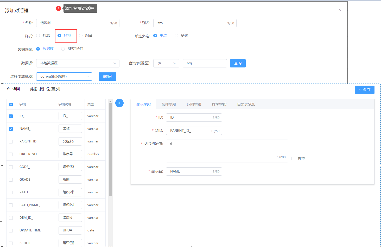The width and height of the screenshot is (381, 247).
Task: Click the red numbered badge 1
Action: coord(59,8)
